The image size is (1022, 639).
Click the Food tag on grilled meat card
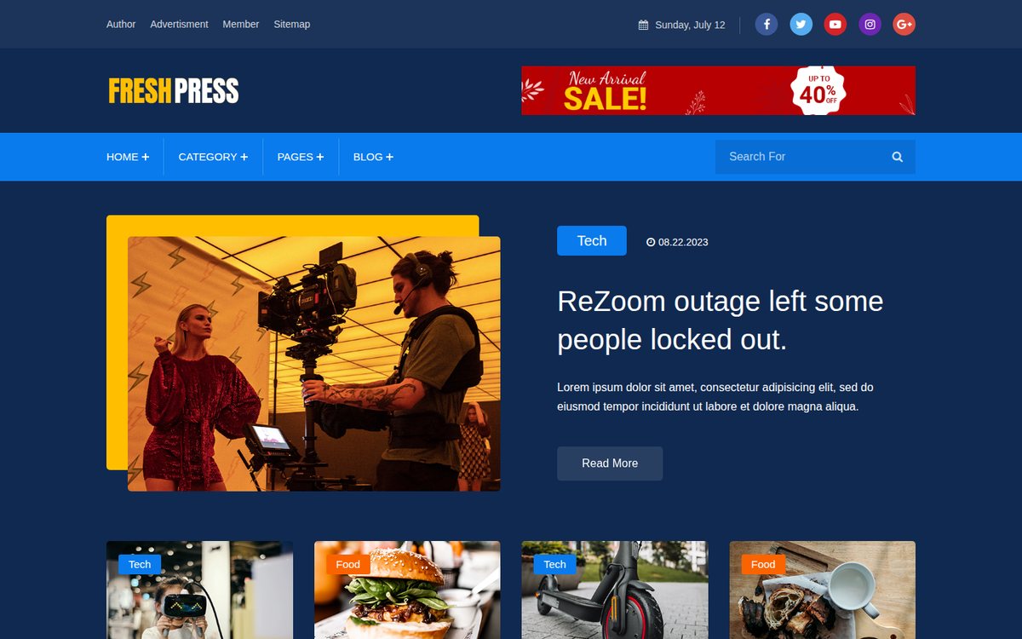(763, 564)
